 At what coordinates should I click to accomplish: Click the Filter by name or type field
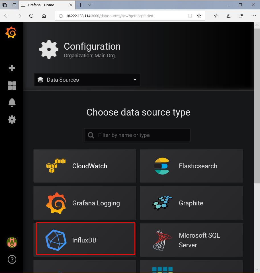(137, 135)
